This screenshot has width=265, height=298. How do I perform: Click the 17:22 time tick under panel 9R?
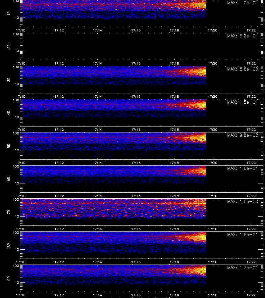click(x=251, y=295)
